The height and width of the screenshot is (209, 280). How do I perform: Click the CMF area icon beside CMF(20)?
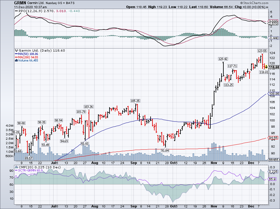click(16, 167)
